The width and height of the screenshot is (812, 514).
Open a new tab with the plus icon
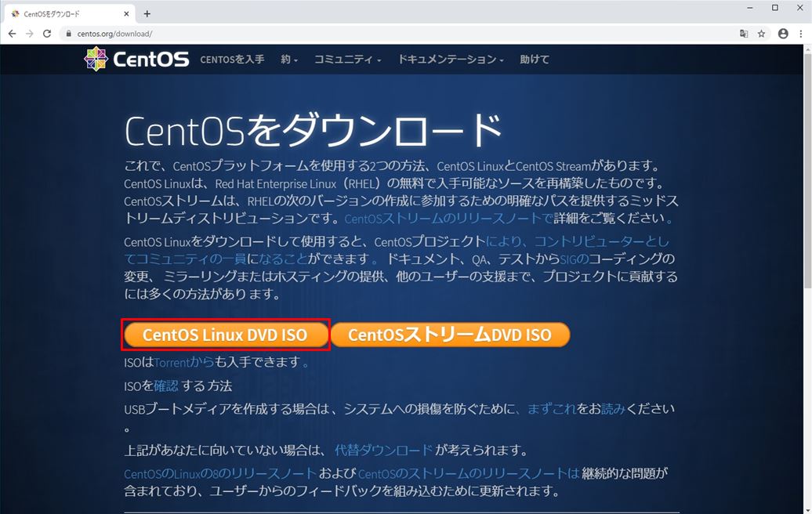(x=147, y=14)
